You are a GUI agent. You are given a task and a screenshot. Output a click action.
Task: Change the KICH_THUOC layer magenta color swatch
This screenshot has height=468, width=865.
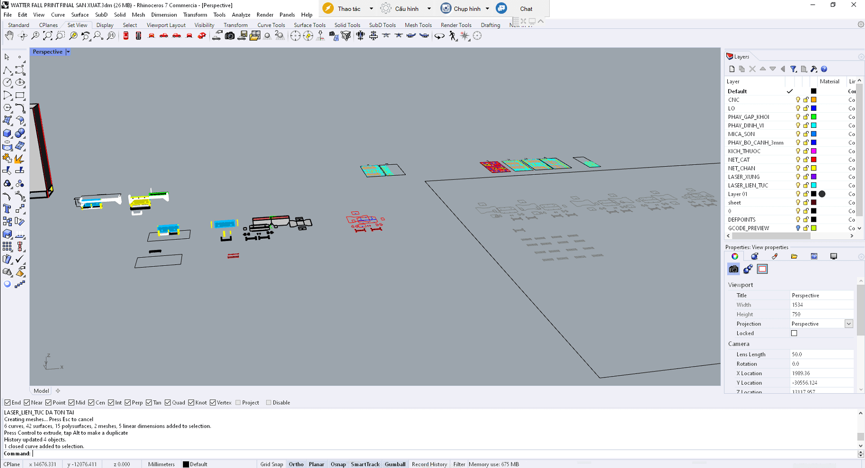(813, 151)
